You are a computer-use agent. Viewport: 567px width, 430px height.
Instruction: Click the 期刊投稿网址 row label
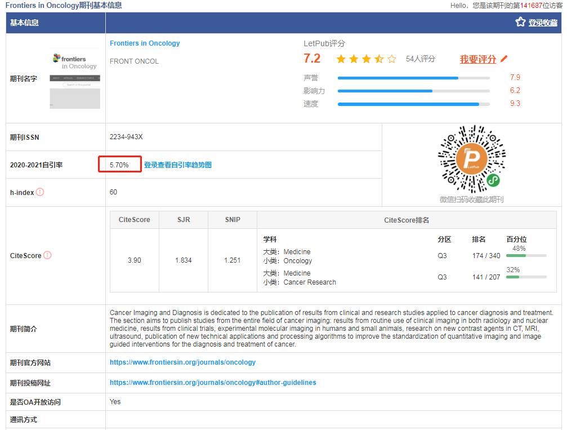click(30, 383)
